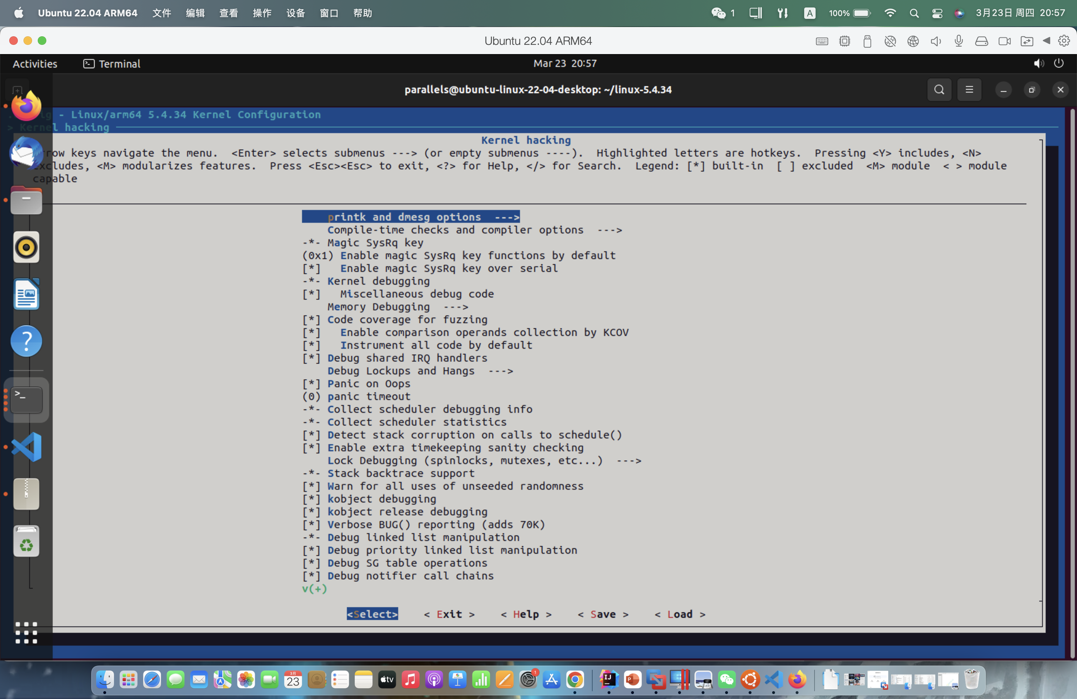Image resolution: width=1077 pixels, height=699 pixels.
Task: Open the terminal hamburger menu
Action: tap(969, 90)
